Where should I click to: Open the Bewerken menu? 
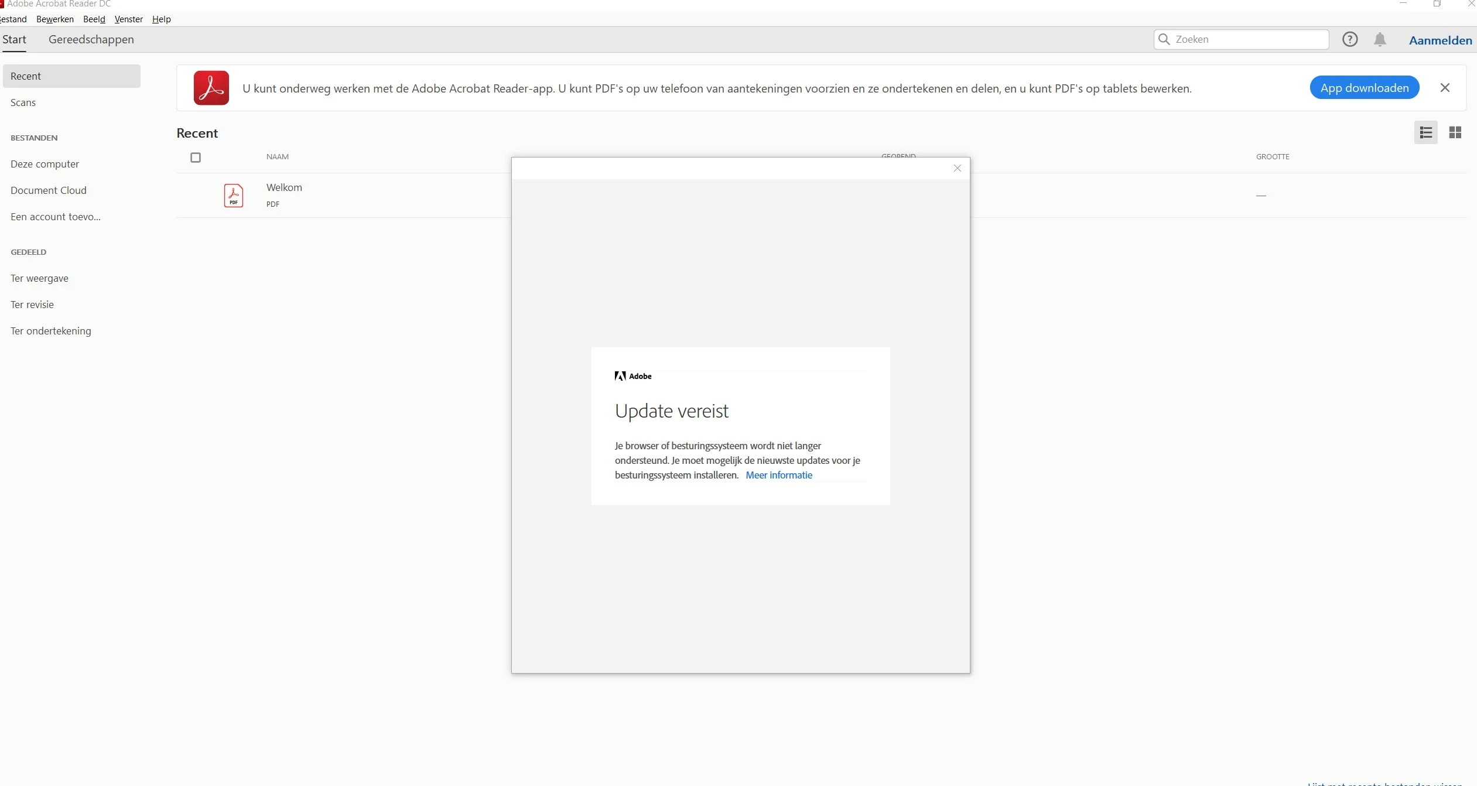pos(54,19)
